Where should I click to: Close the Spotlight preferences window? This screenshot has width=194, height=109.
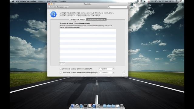pyautogui.click(x=49, y=4)
